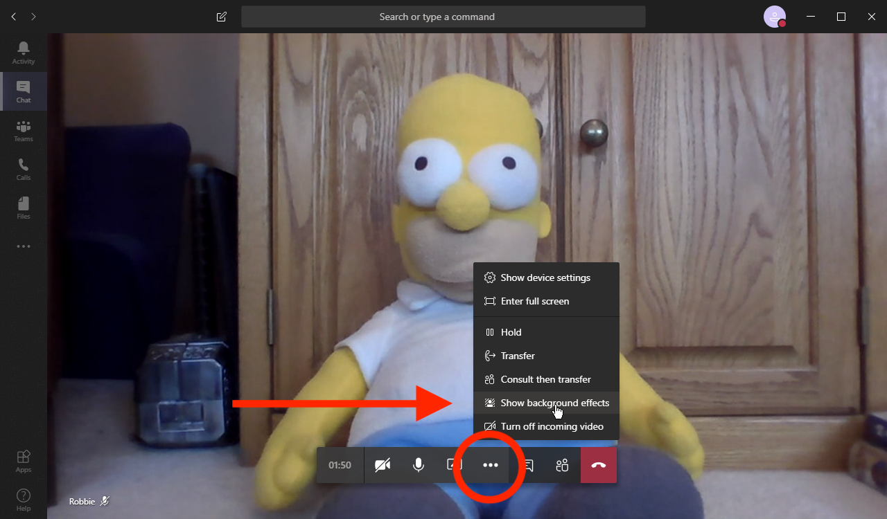
Task: Open the Files section
Action: (24, 208)
